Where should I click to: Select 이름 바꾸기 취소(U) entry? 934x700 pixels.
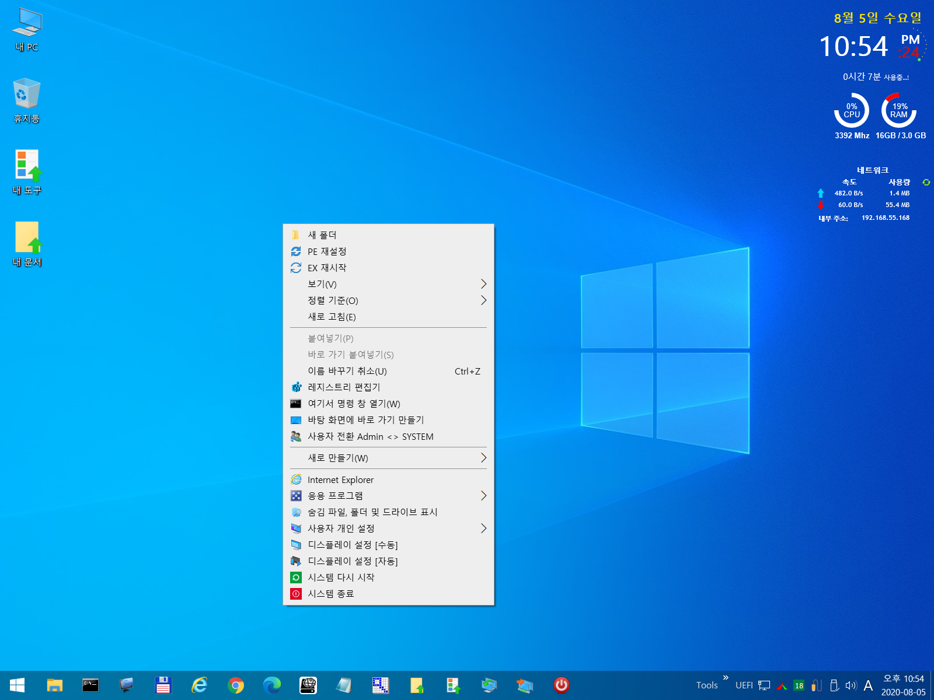389,371
